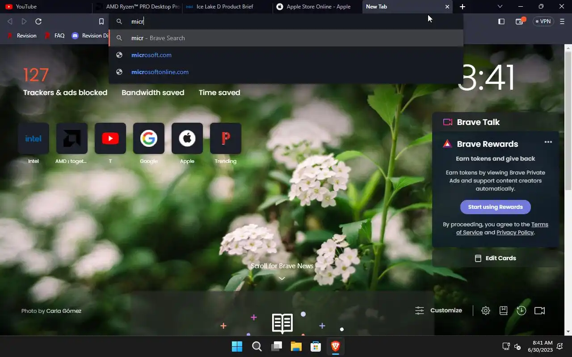Open Task View on the taskbar

tap(277, 346)
